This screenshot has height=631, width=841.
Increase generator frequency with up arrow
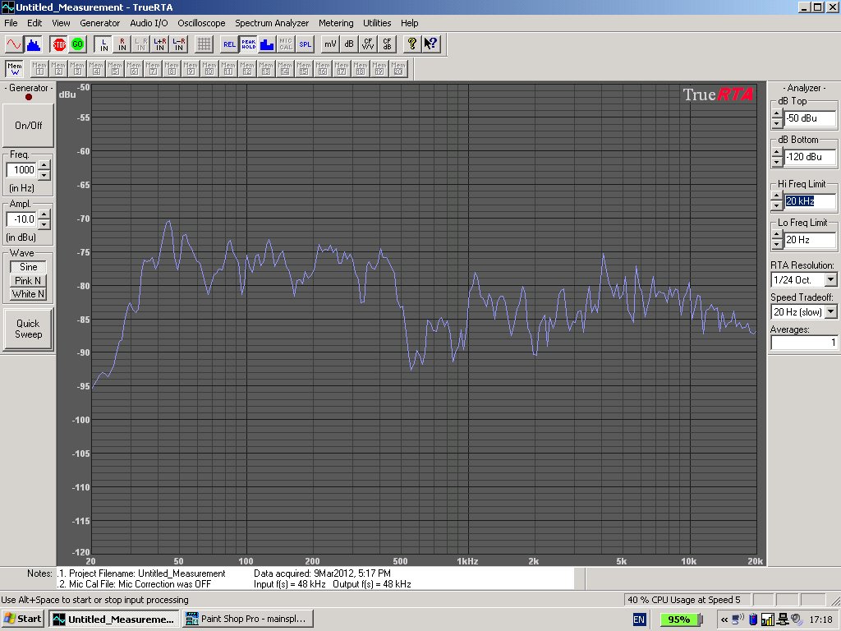coord(44,164)
